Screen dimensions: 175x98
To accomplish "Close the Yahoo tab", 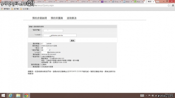I will pyautogui.click(x=109, y=2).
